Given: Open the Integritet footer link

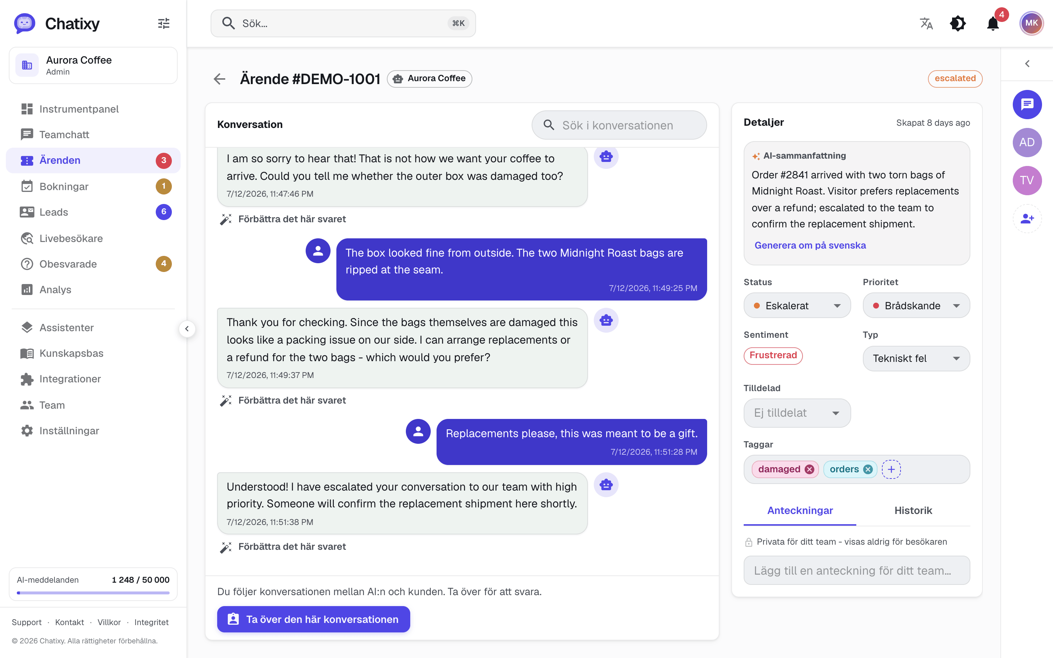Looking at the screenshot, I should [x=151, y=622].
